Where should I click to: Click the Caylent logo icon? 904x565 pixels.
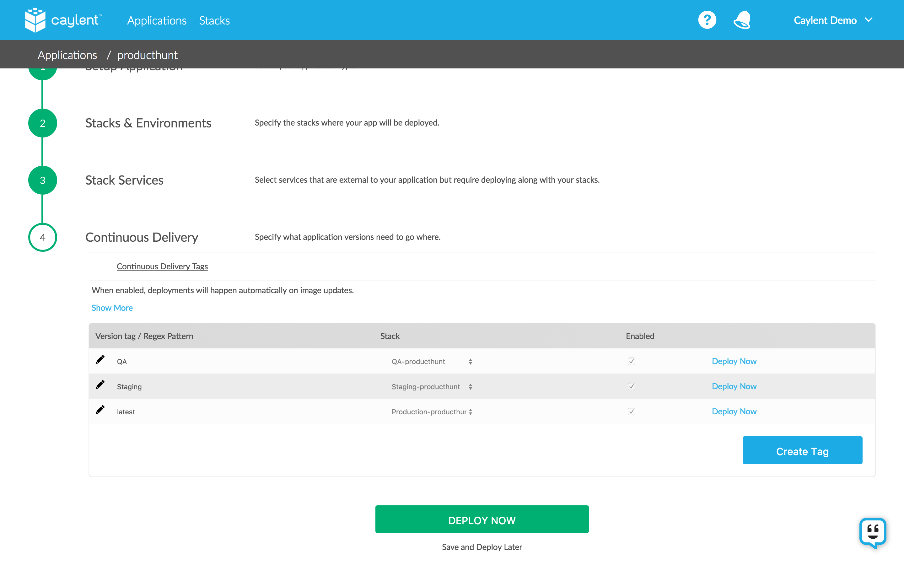[x=35, y=20]
